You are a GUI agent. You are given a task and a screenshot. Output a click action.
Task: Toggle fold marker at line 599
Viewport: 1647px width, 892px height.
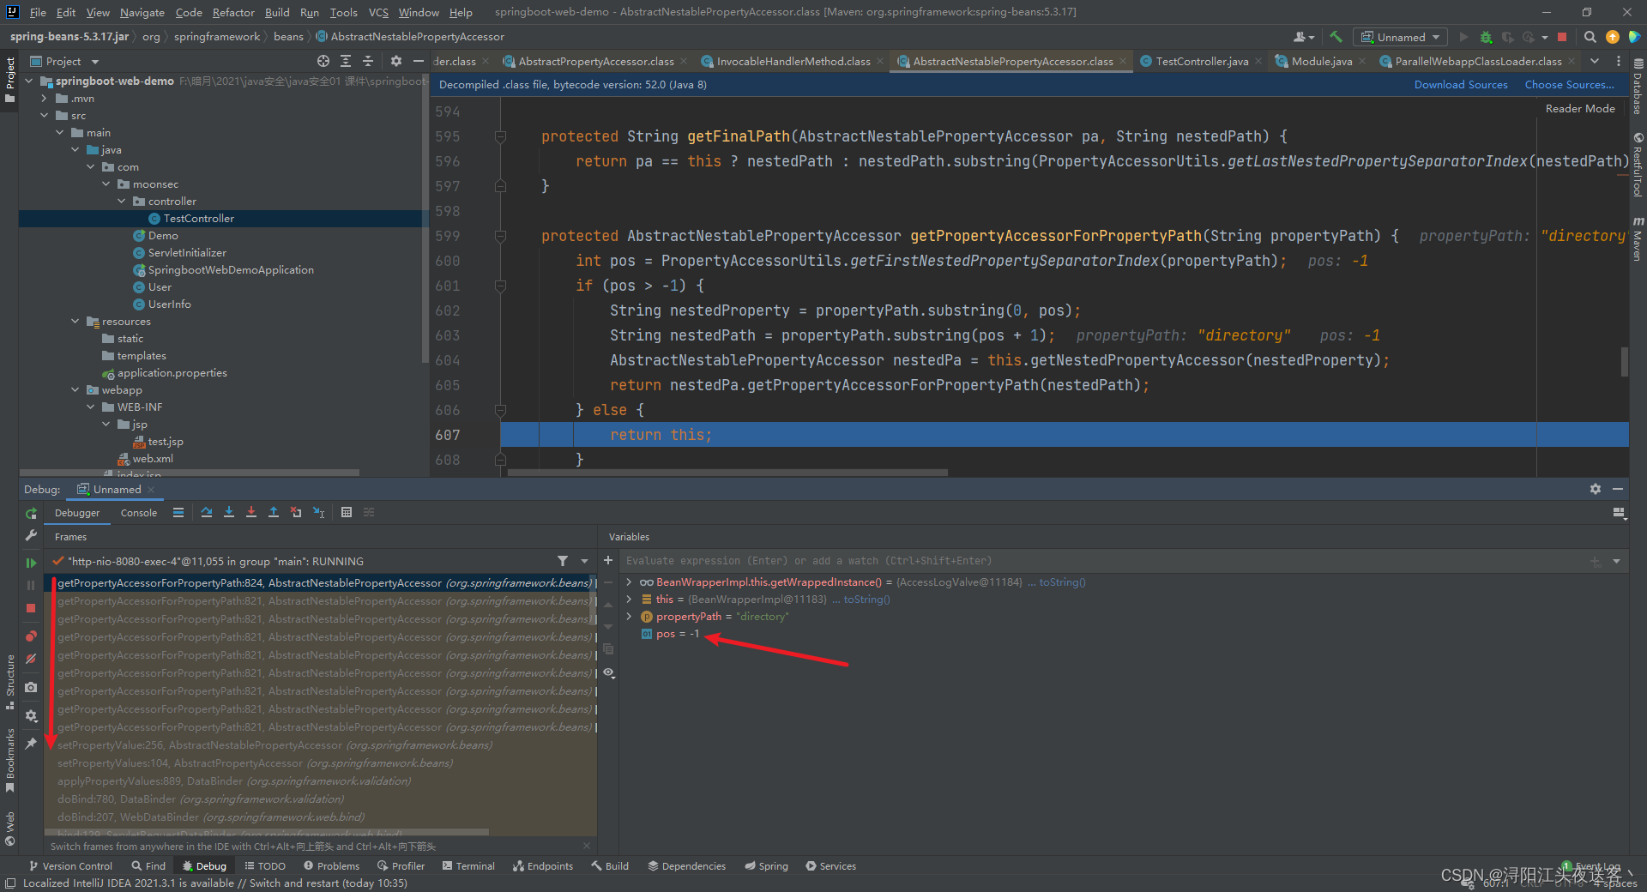[500, 236]
